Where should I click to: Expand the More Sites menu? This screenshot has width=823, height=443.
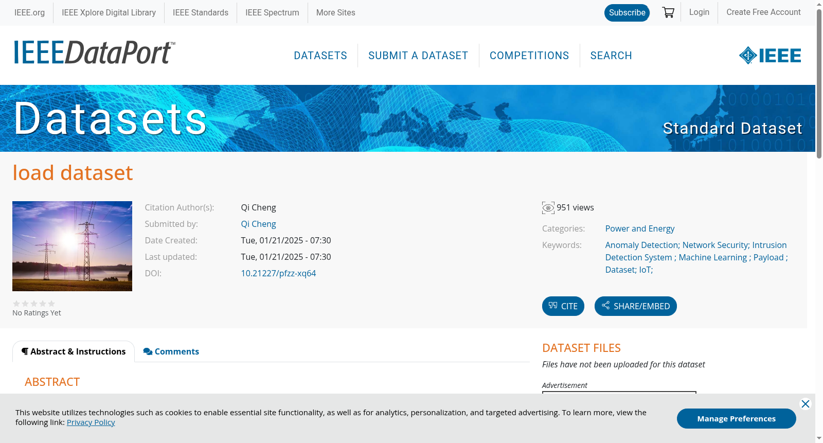coord(335,13)
